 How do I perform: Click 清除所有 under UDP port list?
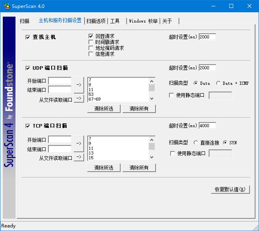point(139,109)
